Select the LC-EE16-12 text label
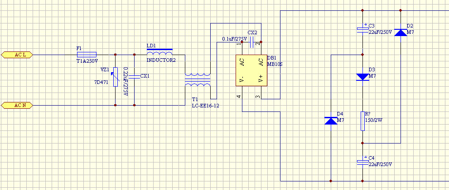Screen dimensions: 449x190 [206, 106]
